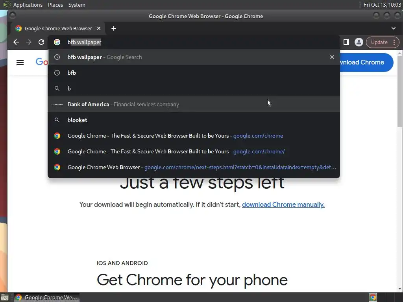Open a new tab with plus button
Image resolution: width=403 pixels, height=302 pixels.
click(114, 28)
